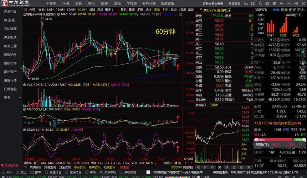Open the multi-window grid layout icon

[253, 4]
